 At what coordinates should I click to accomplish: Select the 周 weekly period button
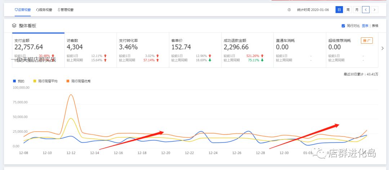pos(348,10)
